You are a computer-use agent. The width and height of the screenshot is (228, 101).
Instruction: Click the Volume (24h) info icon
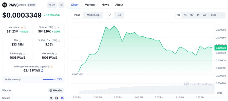55,27
